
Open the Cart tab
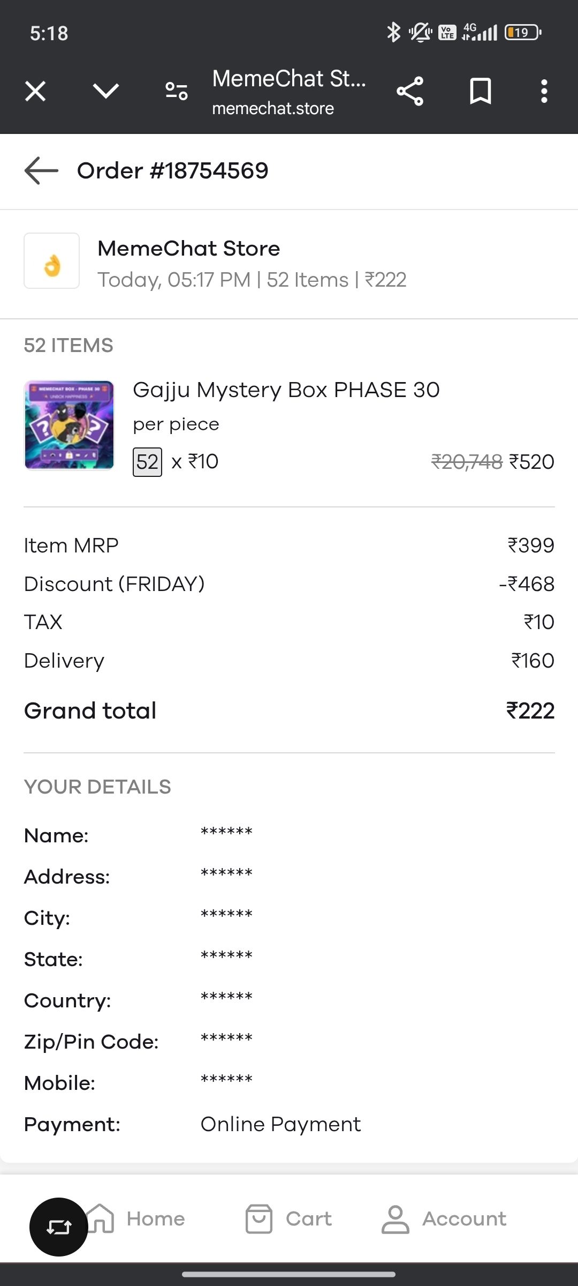[289, 1219]
